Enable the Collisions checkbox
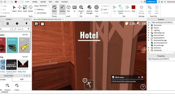175x98 pixels. (x=35, y=10)
